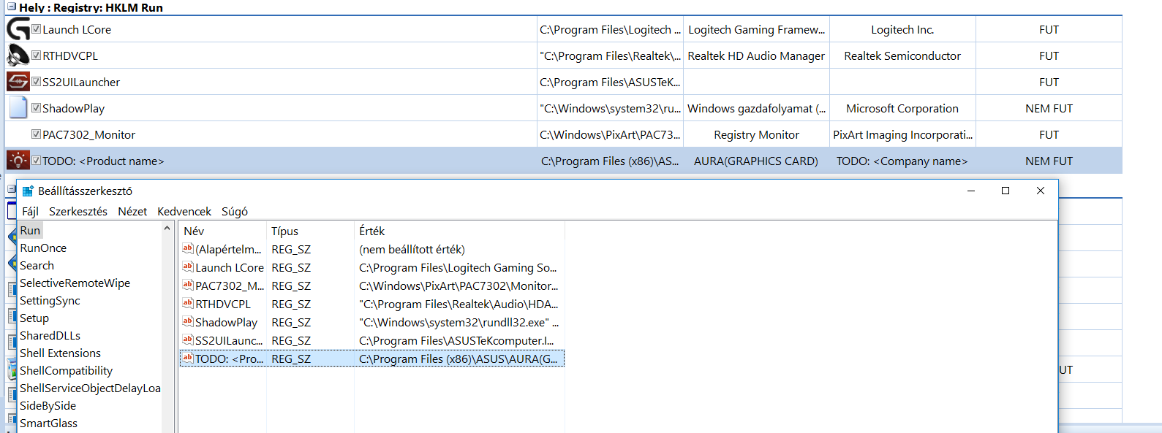Uncheck the Launch LCore startup entry
This screenshot has height=433, width=1162.
coord(36,29)
